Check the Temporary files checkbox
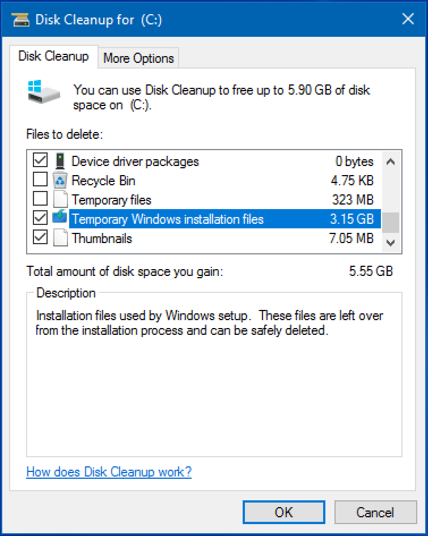This screenshot has width=428, height=536. point(40,198)
